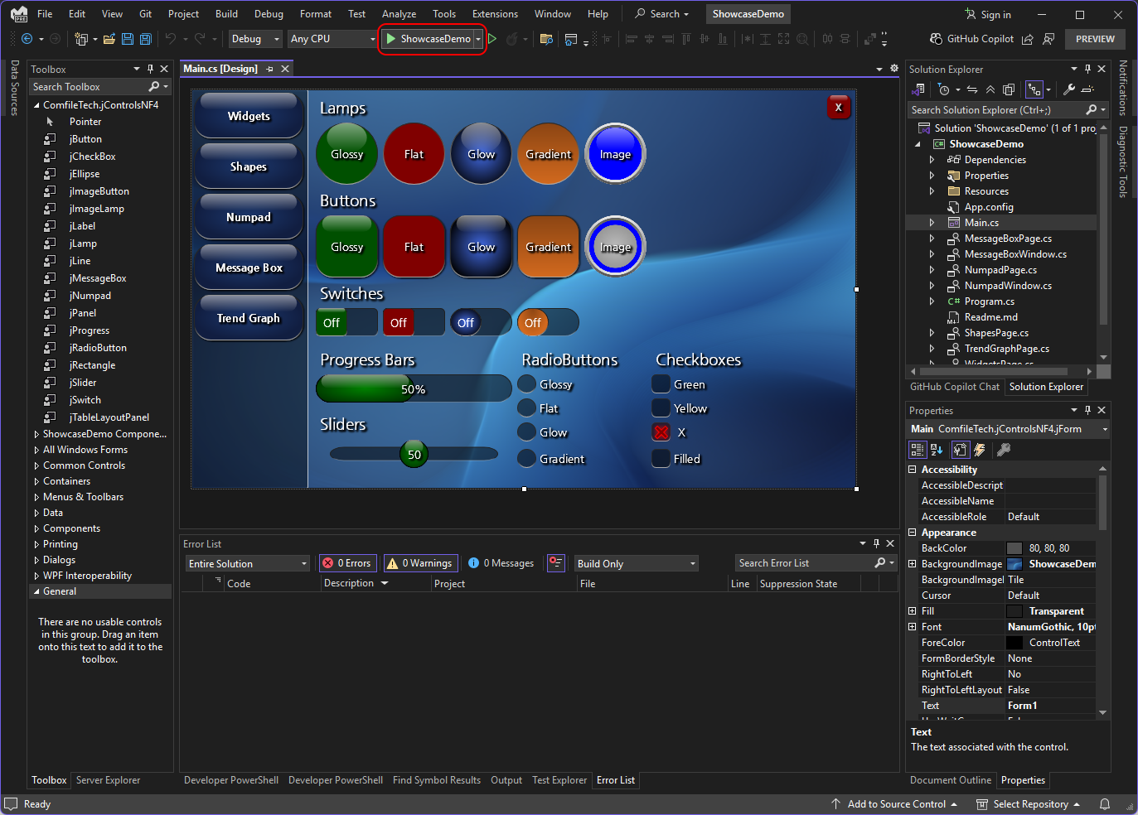Sort properties alphabetically

pos(937,450)
